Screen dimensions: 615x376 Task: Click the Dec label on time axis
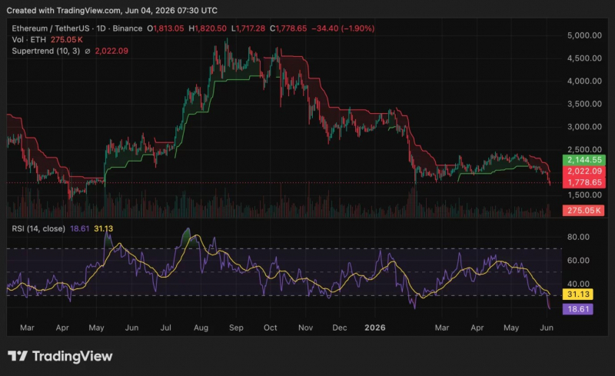pos(339,328)
